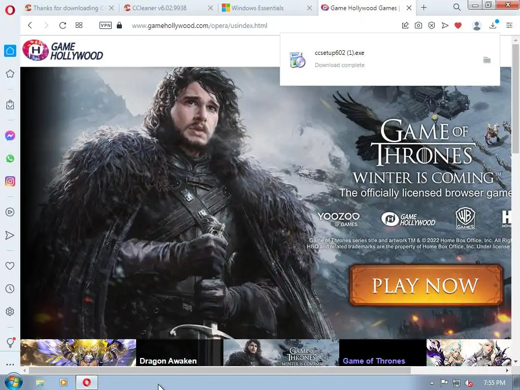This screenshot has width=520, height=390.
Task: Open sidebar My Flow arrow icon
Action: (x=10, y=235)
